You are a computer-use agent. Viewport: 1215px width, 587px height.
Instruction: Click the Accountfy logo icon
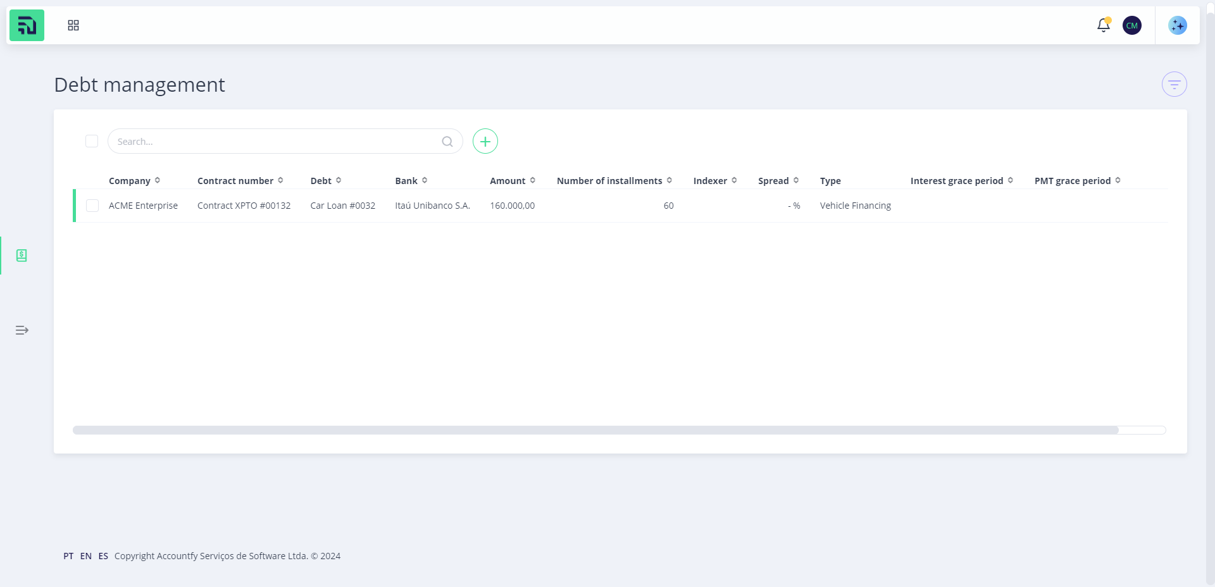27,25
